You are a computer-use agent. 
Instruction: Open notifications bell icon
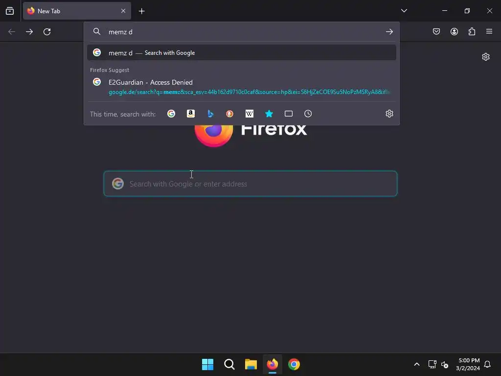pyautogui.click(x=487, y=364)
